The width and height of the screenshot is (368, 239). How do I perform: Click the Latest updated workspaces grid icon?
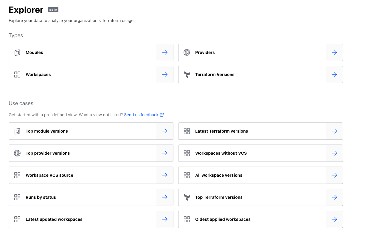(x=17, y=219)
